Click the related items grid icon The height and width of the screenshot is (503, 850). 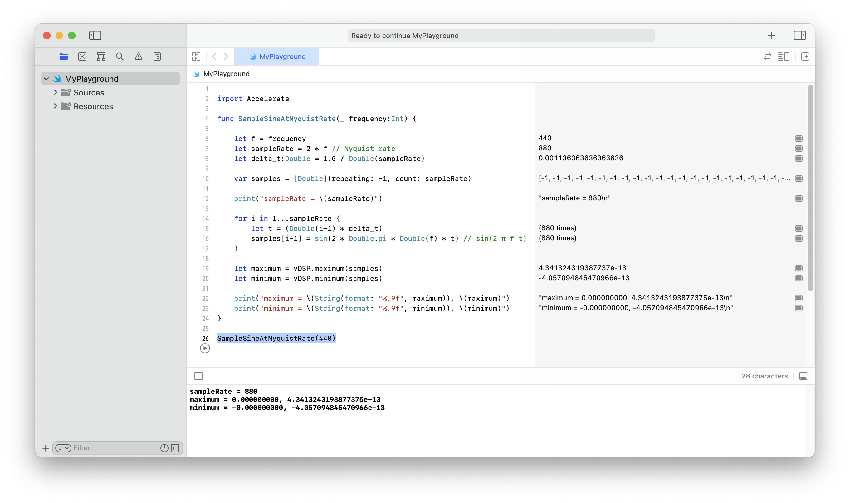[196, 56]
